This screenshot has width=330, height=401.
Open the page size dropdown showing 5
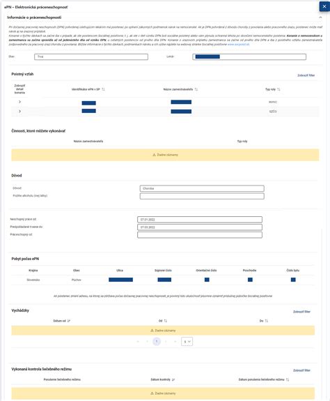pyautogui.click(x=187, y=342)
